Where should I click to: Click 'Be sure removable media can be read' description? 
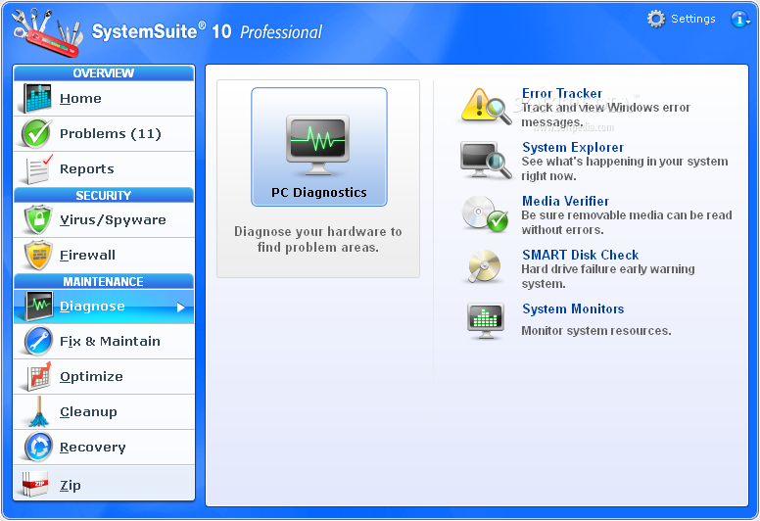tap(627, 215)
